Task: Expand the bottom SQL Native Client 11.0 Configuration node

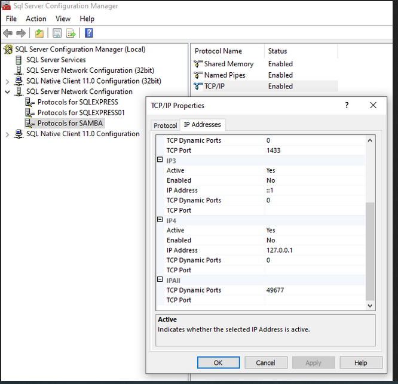Action: [x=7, y=134]
